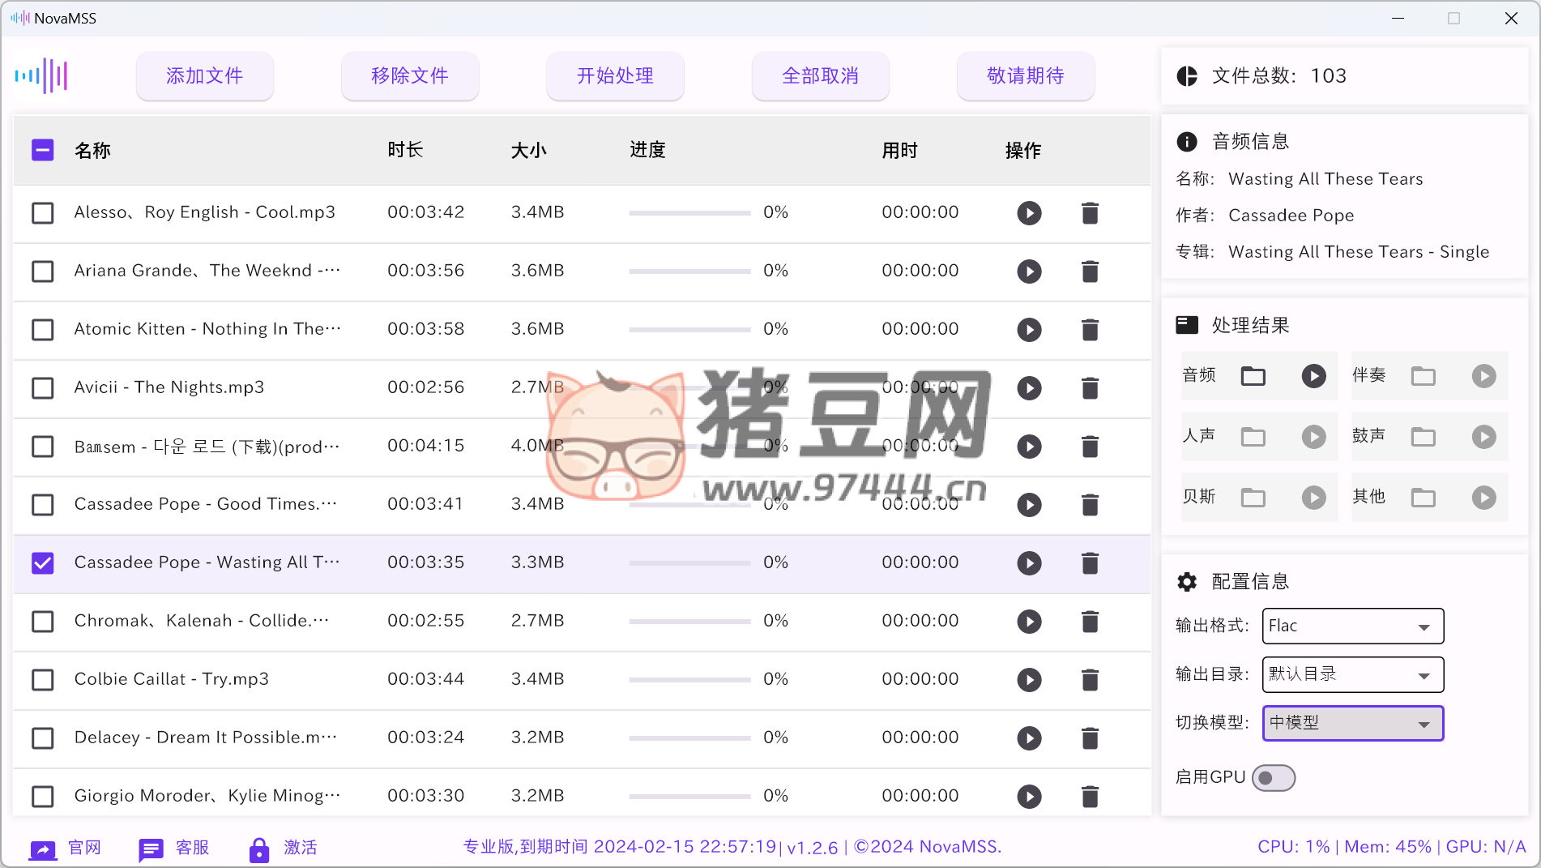Open the 音频 output folder
Screen dimensions: 1541x868
[1253, 376]
